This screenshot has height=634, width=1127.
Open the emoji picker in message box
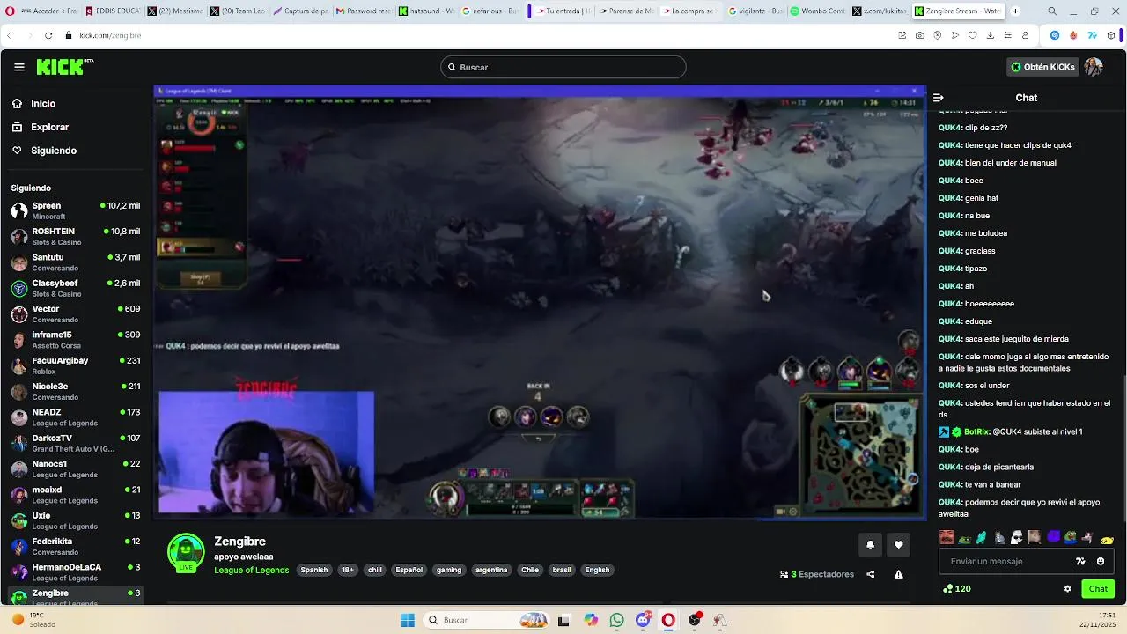(1101, 561)
